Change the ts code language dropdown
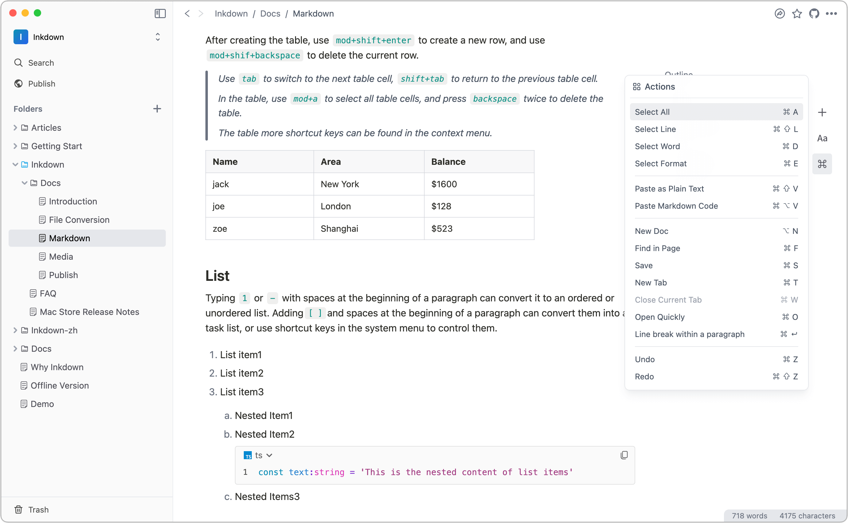 [x=259, y=455]
